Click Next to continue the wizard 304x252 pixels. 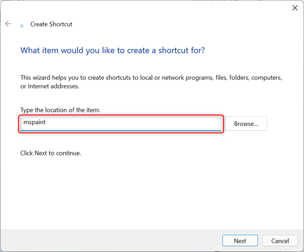coord(240,241)
